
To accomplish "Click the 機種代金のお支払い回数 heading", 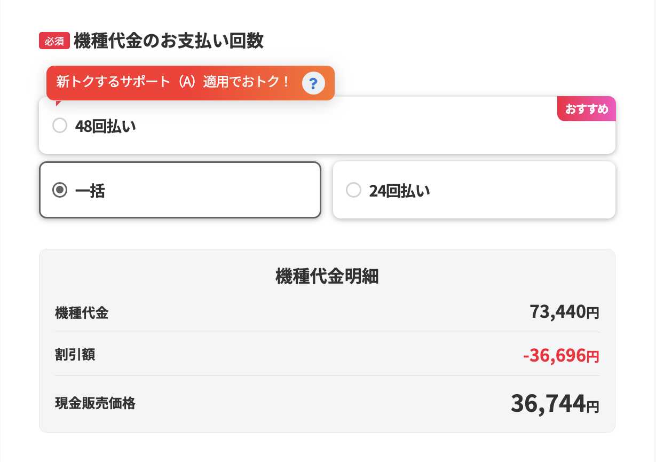I will coord(169,41).
